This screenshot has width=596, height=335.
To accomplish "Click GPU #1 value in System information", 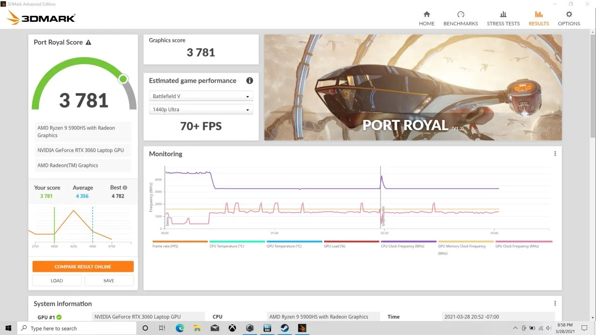I will pos(149,317).
